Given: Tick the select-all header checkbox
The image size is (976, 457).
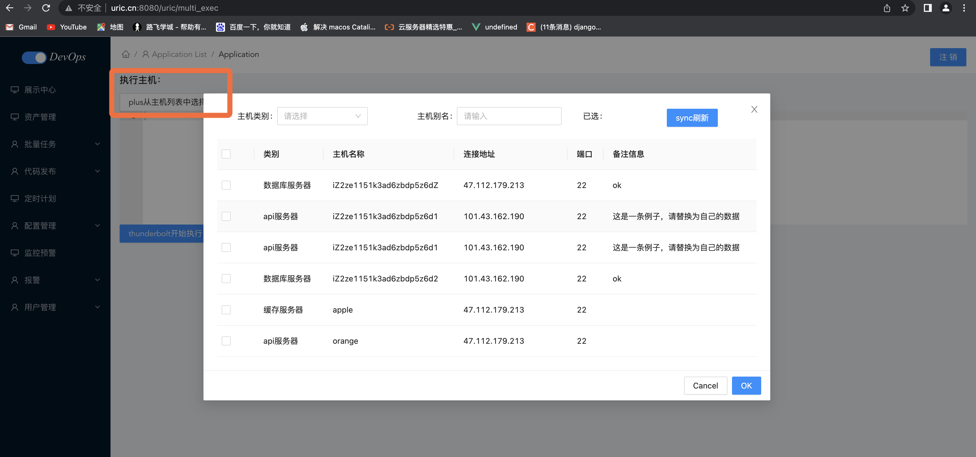Looking at the screenshot, I should 226,154.
